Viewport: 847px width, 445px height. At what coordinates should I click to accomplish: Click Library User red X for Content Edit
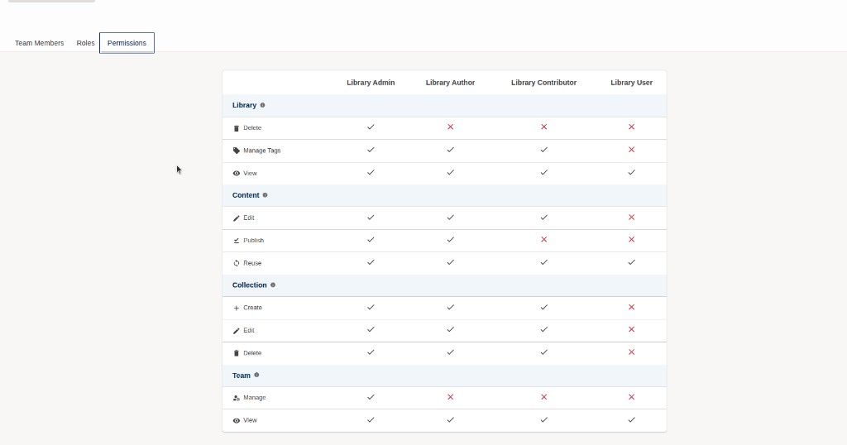click(631, 217)
